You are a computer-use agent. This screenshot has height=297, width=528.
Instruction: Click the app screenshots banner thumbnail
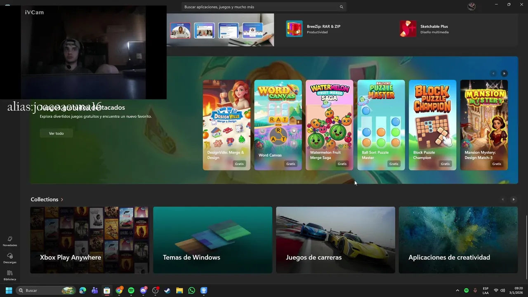[x=220, y=30]
